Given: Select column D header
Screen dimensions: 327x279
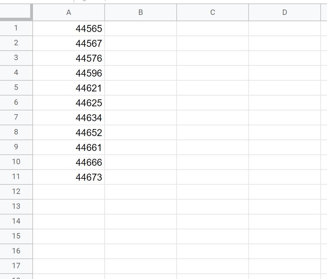Looking at the screenshot, I should click(284, 12).
